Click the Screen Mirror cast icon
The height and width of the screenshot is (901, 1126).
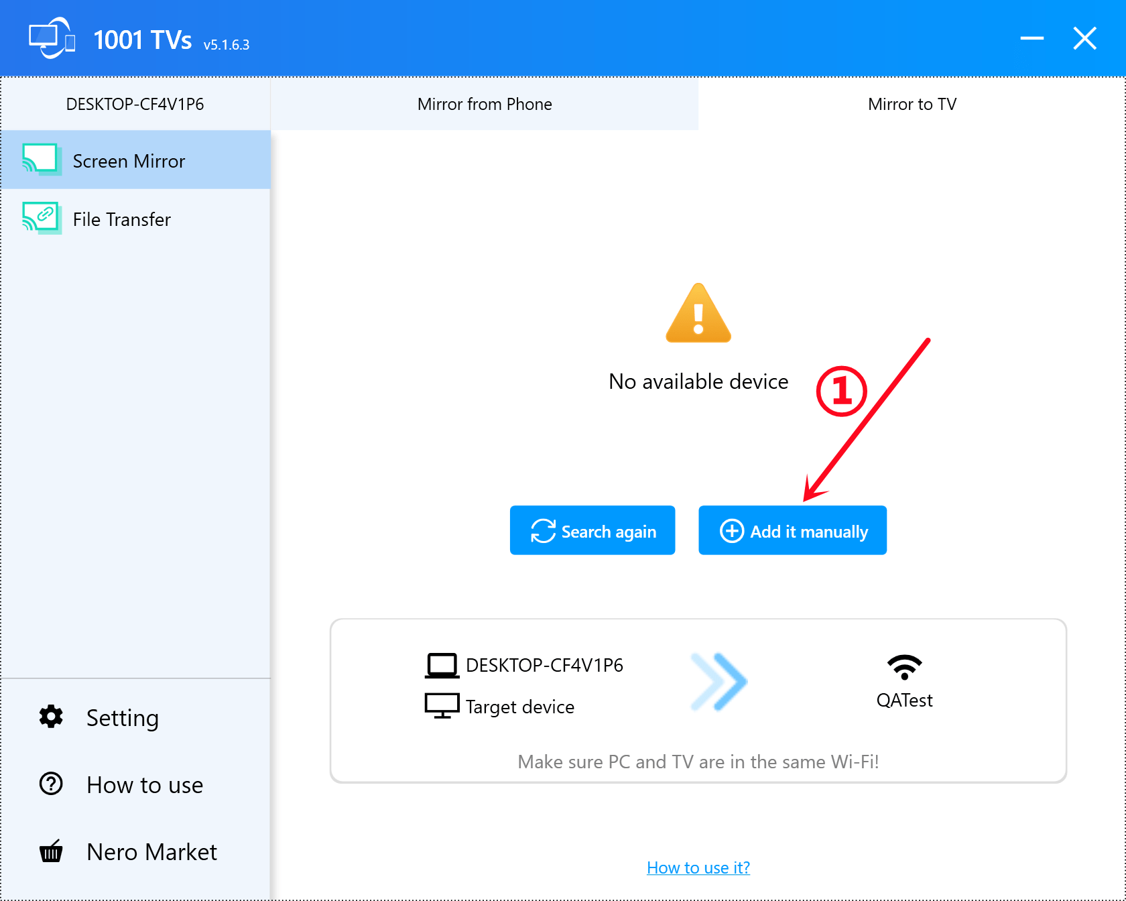point(41,160)
